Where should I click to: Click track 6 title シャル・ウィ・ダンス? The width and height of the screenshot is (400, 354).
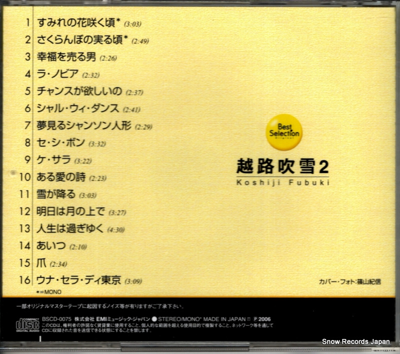pos(78,108)
